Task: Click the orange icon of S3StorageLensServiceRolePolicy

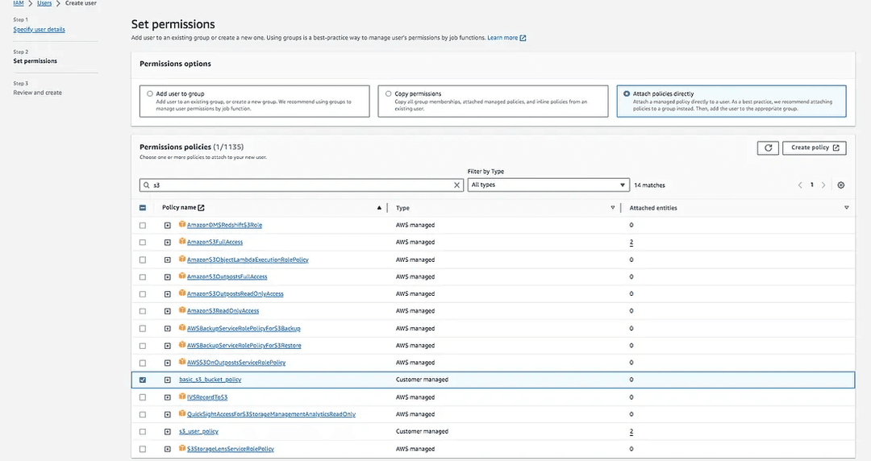Action: [182, 448]
